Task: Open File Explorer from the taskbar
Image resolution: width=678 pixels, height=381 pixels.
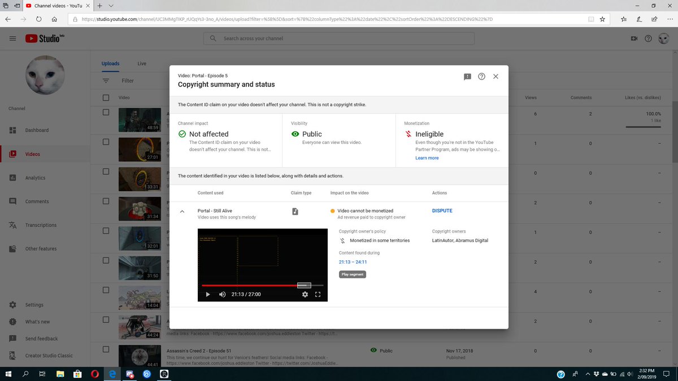Action: (60, 374)
